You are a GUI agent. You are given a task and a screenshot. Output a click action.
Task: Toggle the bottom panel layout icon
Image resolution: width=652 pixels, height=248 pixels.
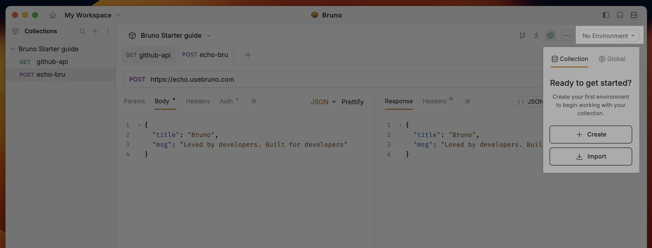click(x=620, y=15)
